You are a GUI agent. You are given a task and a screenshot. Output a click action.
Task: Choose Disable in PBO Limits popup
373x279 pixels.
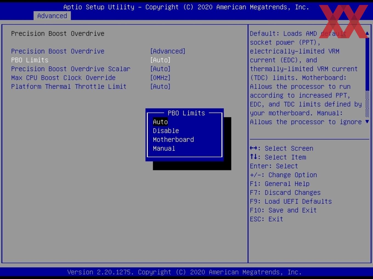tap(166, 131)
